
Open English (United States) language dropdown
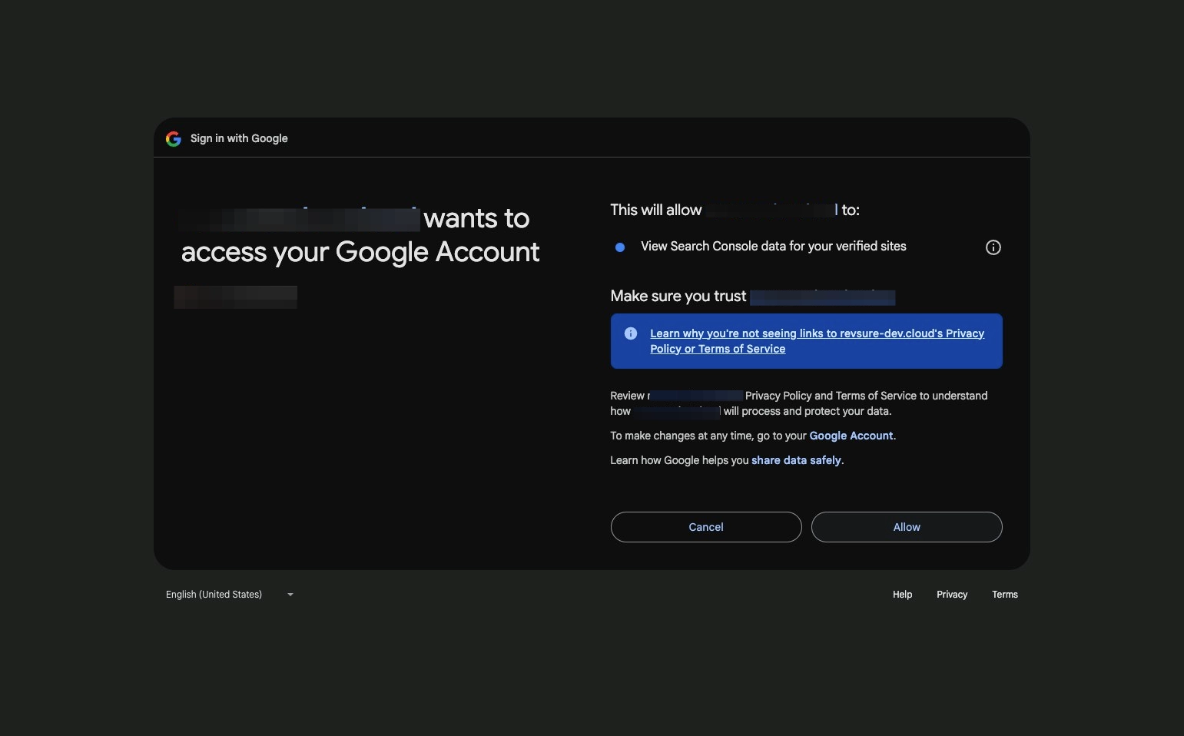230,595
